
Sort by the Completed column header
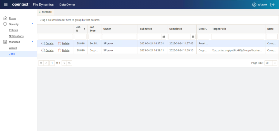(182, 29)
